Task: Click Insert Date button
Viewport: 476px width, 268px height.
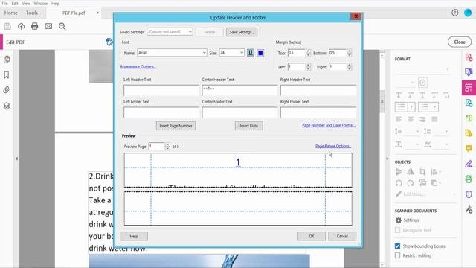Action: pyautogui.click(x=249, y=126)
